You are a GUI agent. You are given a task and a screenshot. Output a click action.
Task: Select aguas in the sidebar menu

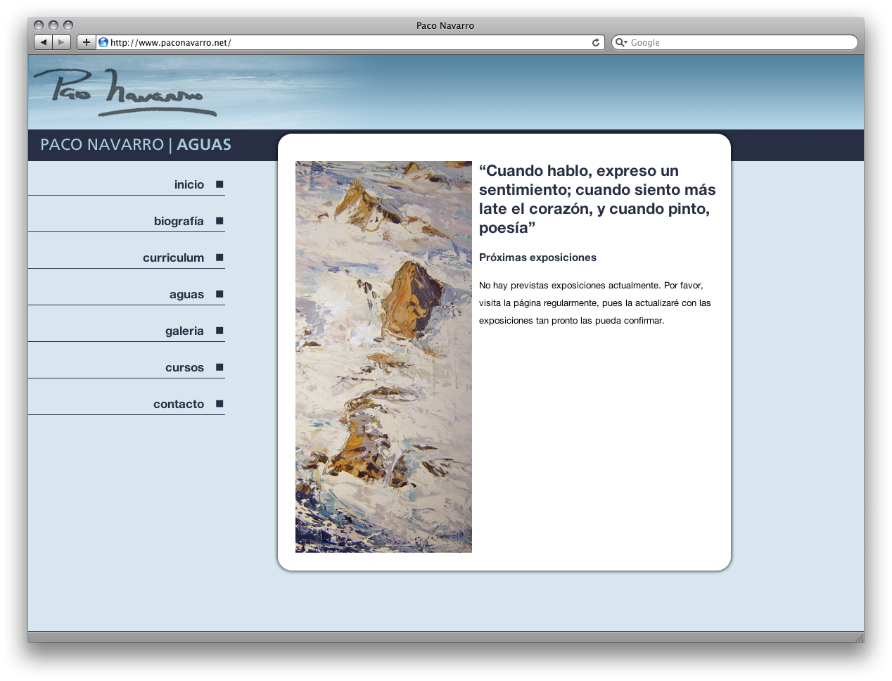[186, 294]
